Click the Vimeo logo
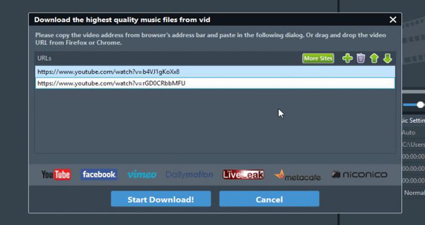425x225 pixels. click(142, 174)
